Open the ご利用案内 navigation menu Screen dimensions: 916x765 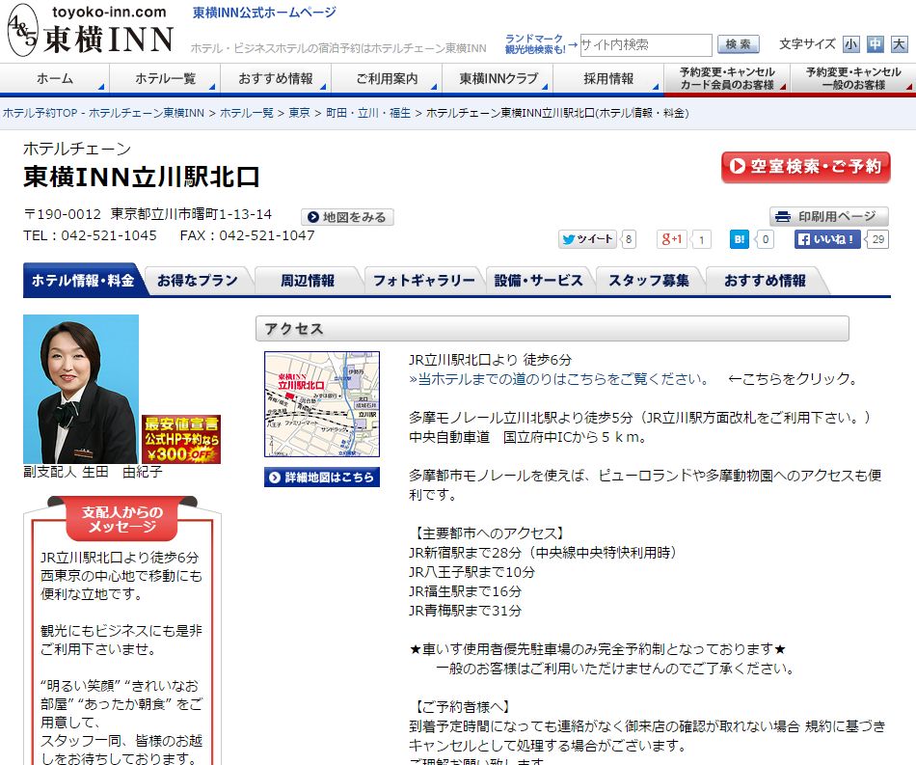387,79
